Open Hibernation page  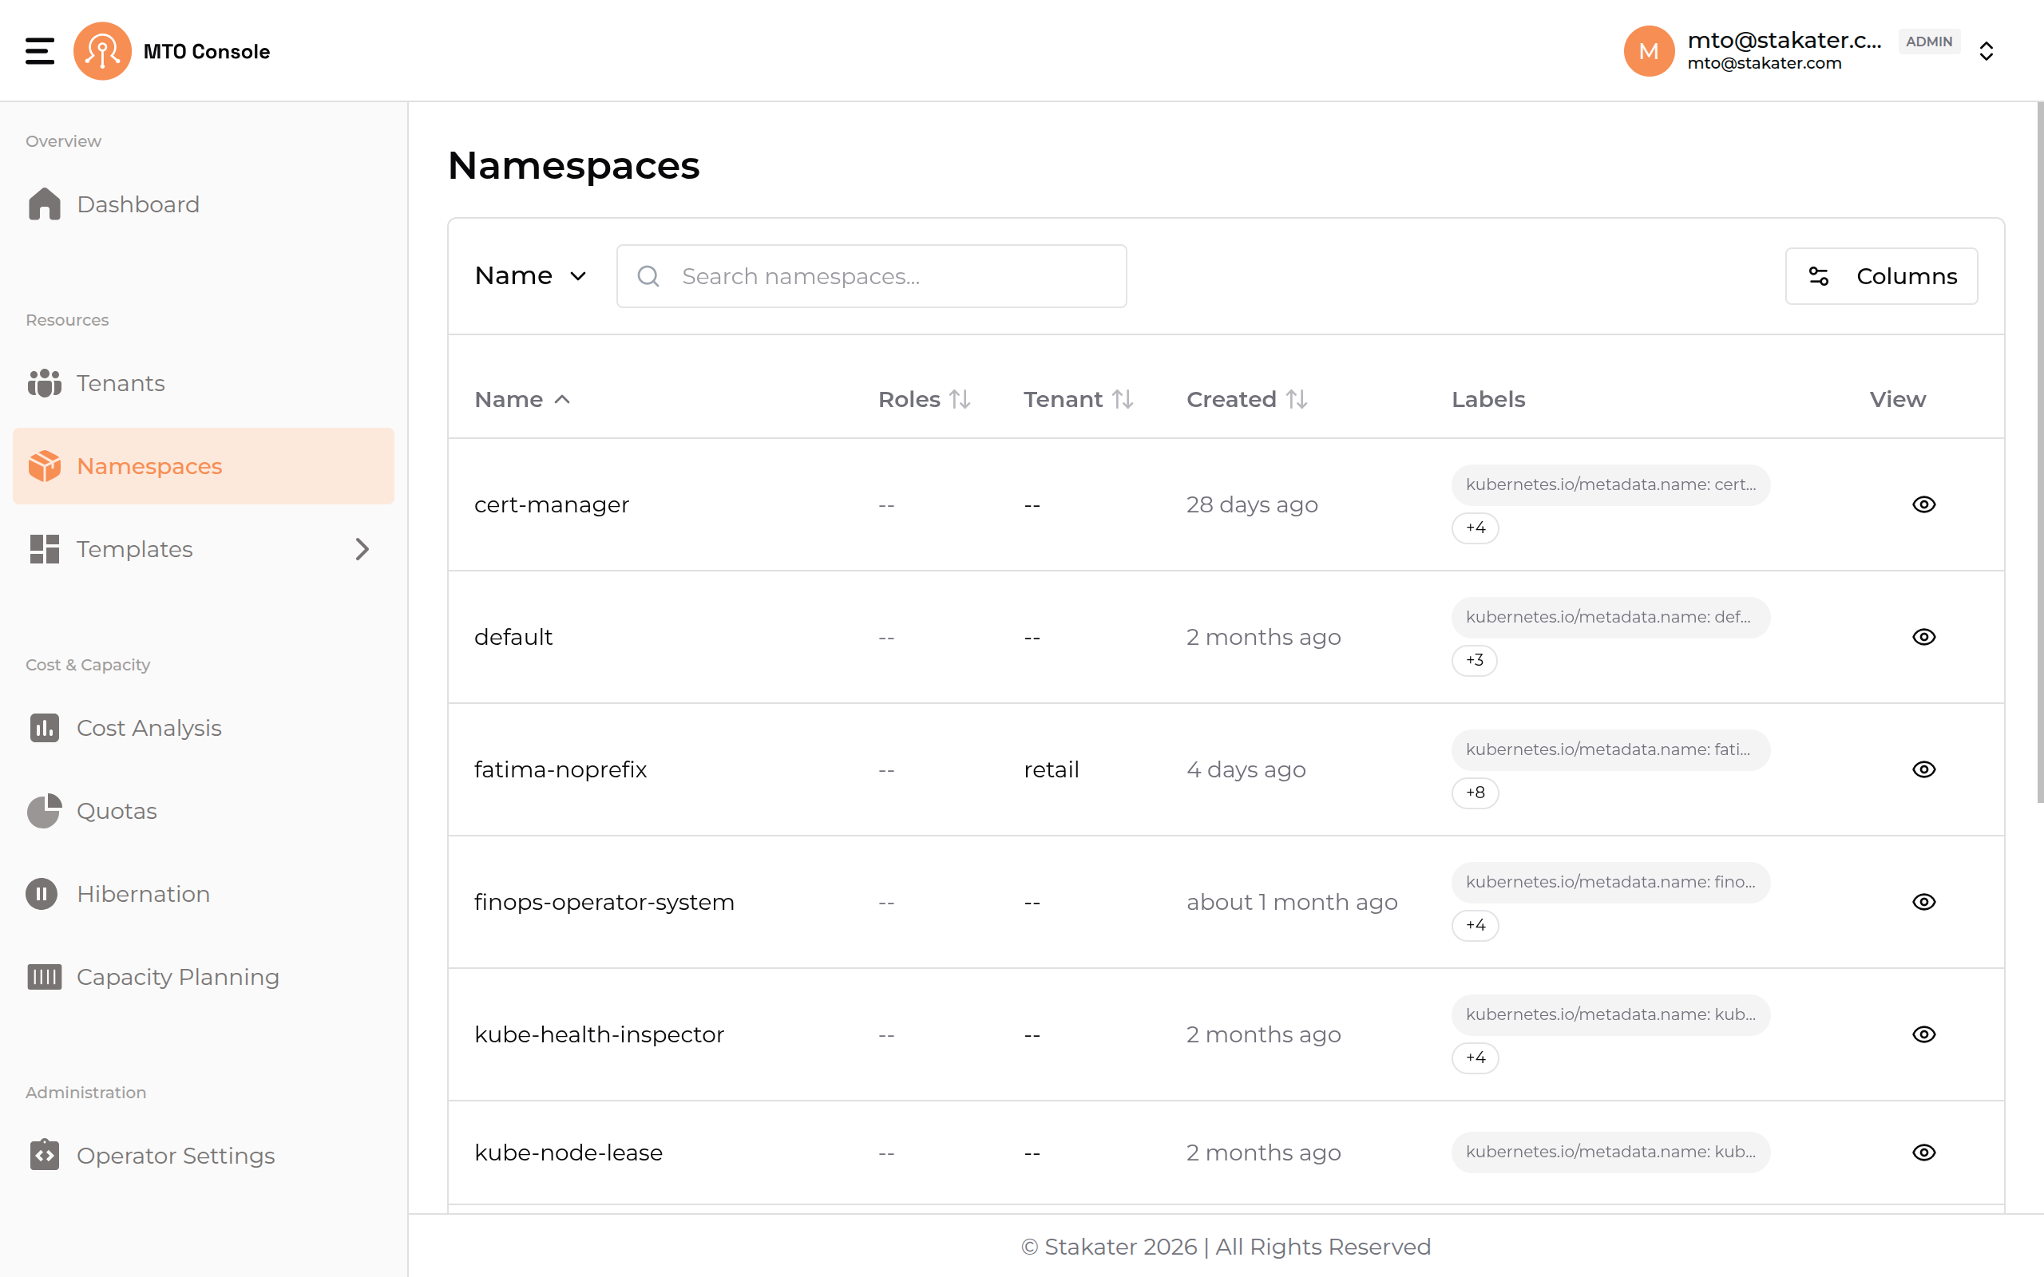click(x=204, y=894)
